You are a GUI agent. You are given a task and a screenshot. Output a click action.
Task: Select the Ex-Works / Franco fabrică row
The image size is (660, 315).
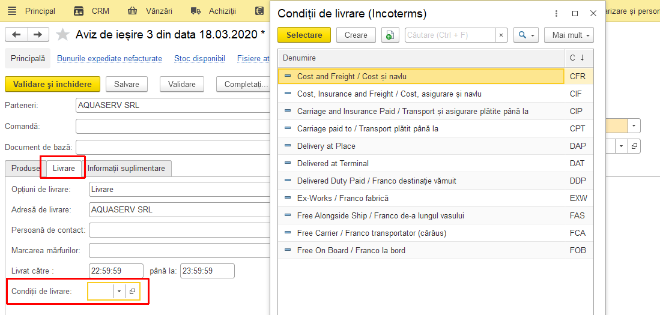[435, 198]
